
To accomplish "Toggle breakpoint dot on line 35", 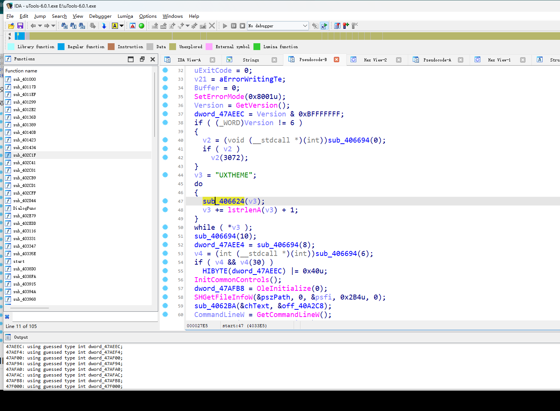I will point(165,96).
